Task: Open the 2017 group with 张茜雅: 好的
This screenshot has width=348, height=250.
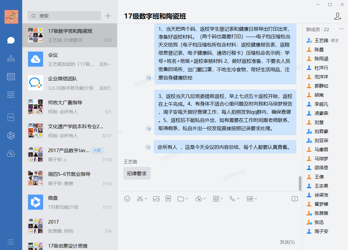Action: click(70, 226)
